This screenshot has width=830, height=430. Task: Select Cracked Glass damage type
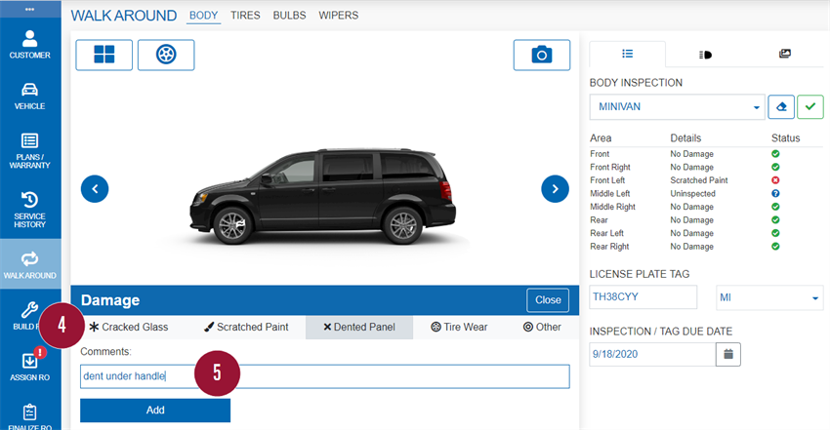click(x=129, y=327)
